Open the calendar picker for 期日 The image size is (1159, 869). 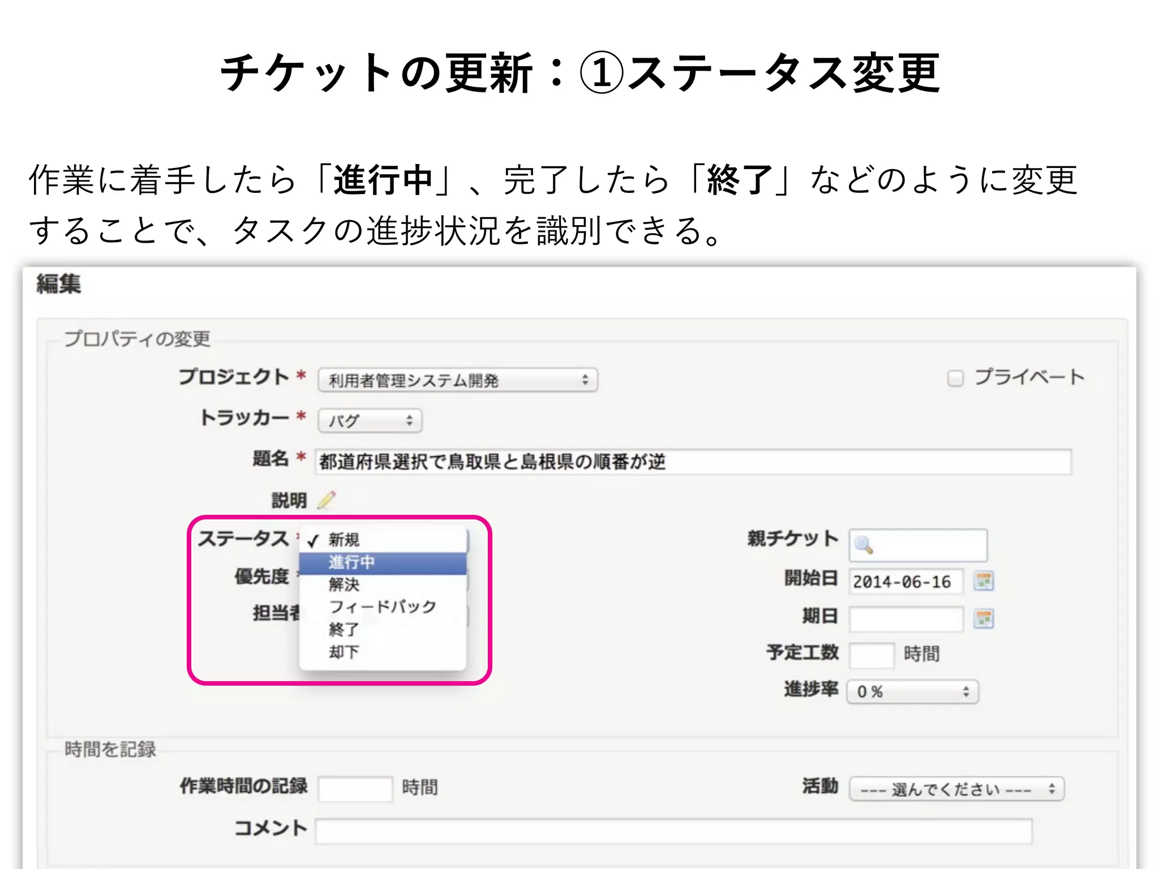click(984, 618)
